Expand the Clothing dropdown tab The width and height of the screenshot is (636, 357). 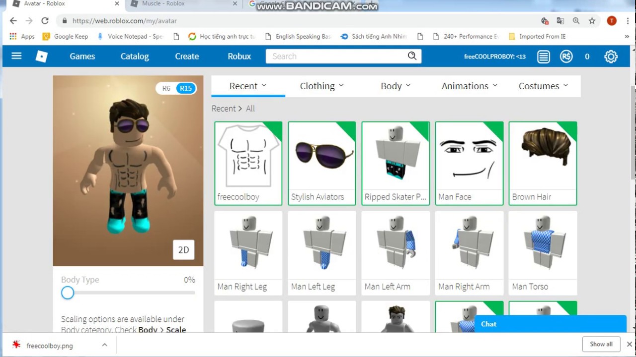point(322,86)
